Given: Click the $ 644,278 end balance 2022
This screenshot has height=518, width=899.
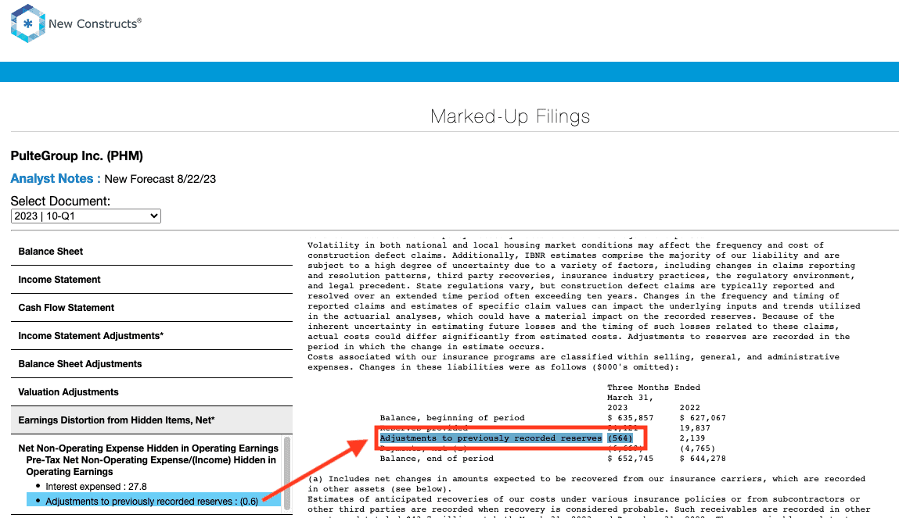Looking at the screenshot, I should pyautogui.click(x=703, y=459).
